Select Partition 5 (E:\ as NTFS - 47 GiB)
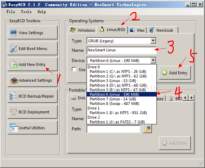This screenshot has width=205, height=168. point(121,90)
